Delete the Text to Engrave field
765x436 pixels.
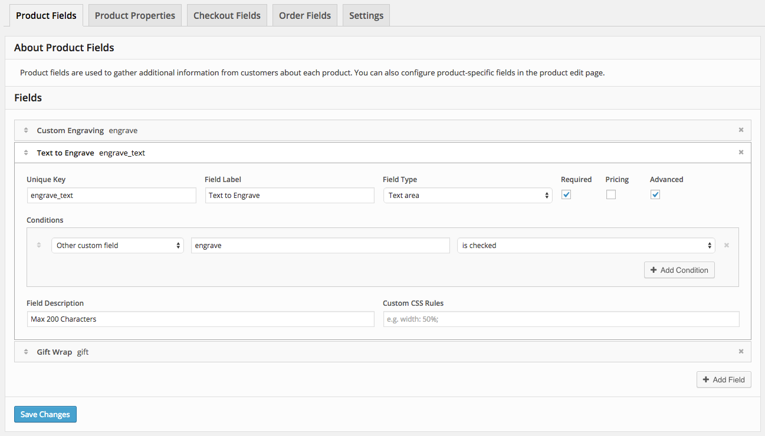point(741,153)
